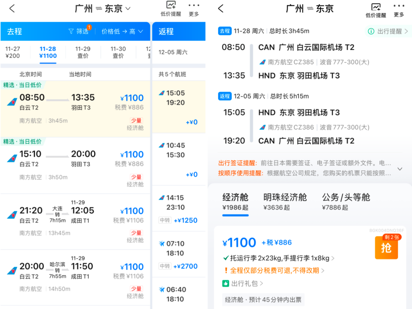Select return flight 14:15 to 23:10
This screenshot has width=412, height=309.
pyautogui.click(x=179, y=209)
